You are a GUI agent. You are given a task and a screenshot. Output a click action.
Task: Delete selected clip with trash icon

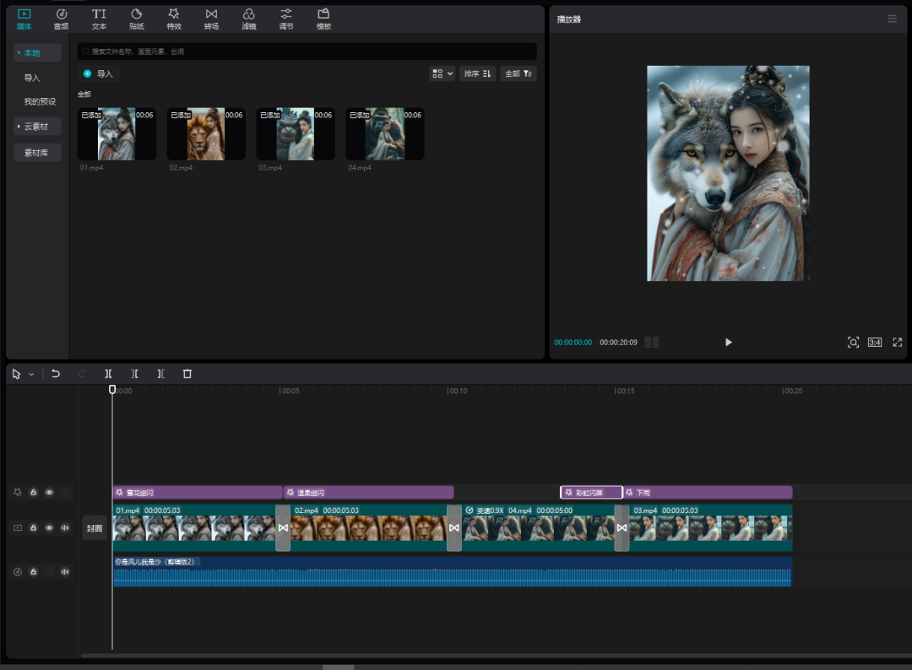pos(187,373)
